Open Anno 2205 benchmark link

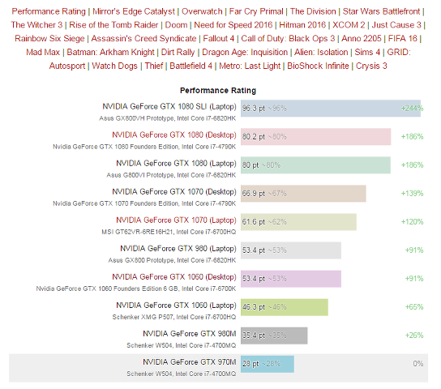[x=362, y=39]
